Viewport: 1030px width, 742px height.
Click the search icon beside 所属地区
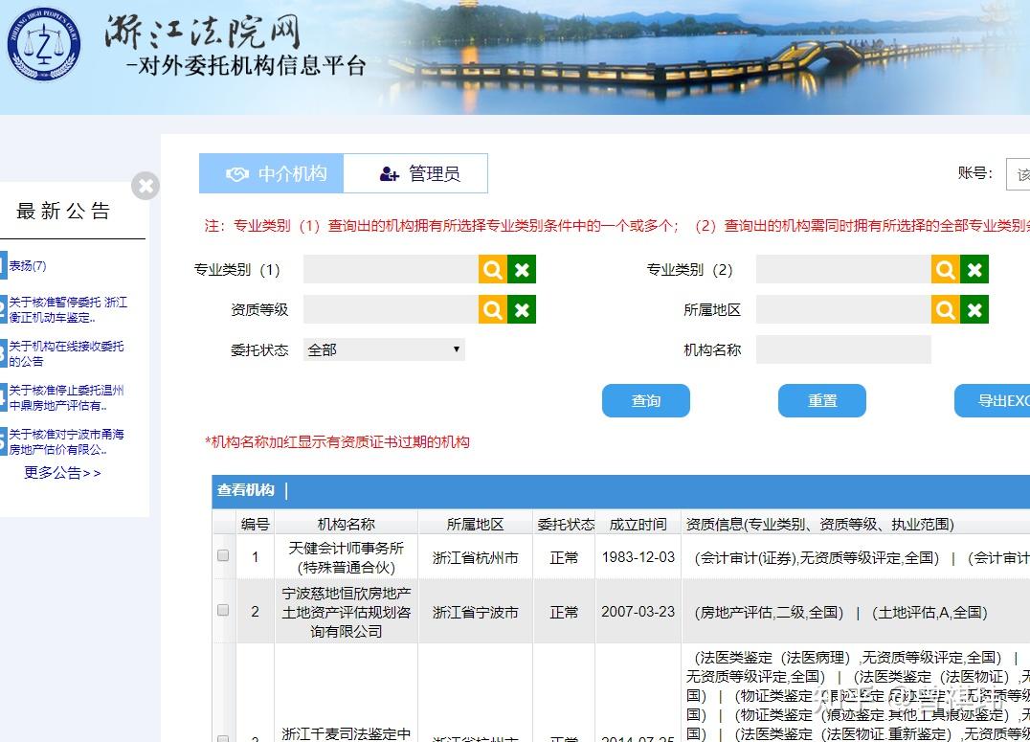tap(944, 309)
